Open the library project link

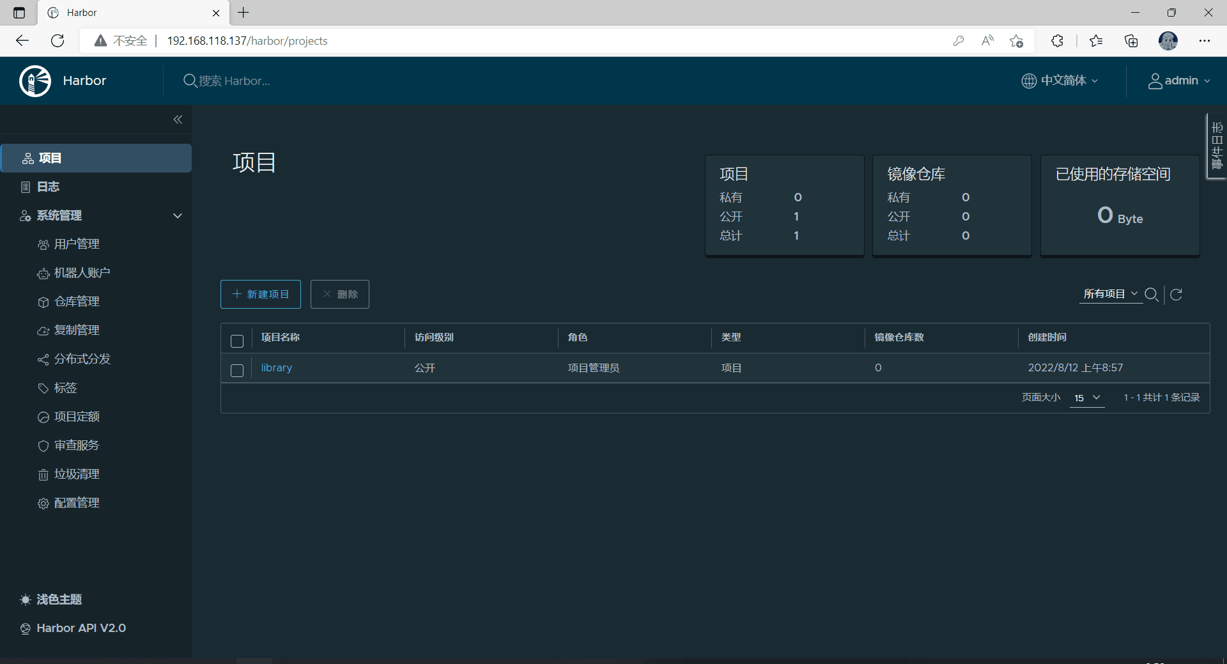[x=276, y=368]
